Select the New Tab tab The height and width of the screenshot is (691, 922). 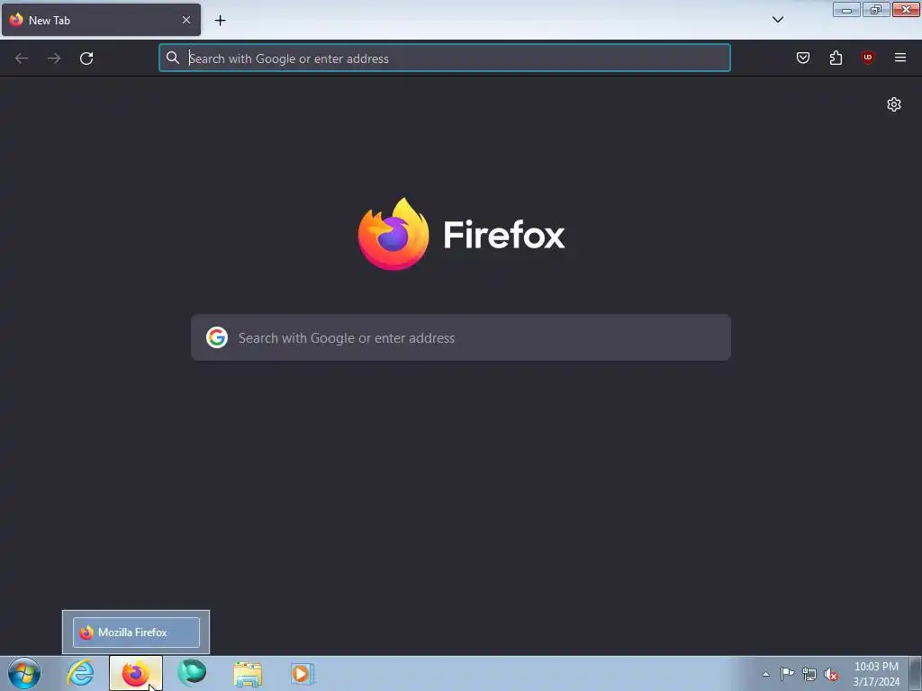[x=101, y=20]
